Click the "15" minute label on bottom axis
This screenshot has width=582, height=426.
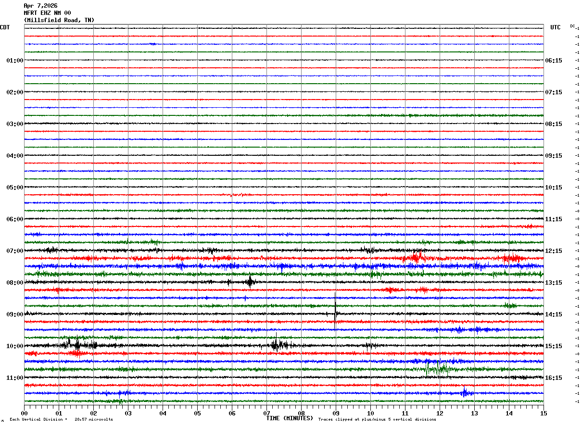click(544, 413)
